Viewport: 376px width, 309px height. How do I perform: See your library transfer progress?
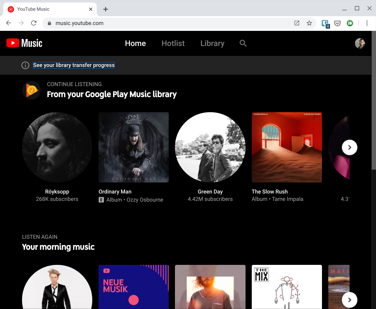(74, 65)
